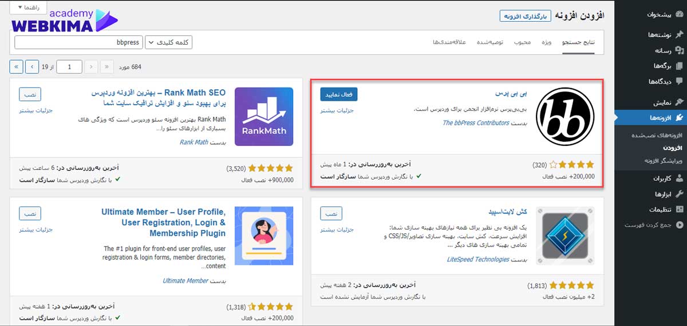This screenshot has width=687, height=326.
Task: Open the Appearance (نمایش) brush icon
Action: click(679, 102)
